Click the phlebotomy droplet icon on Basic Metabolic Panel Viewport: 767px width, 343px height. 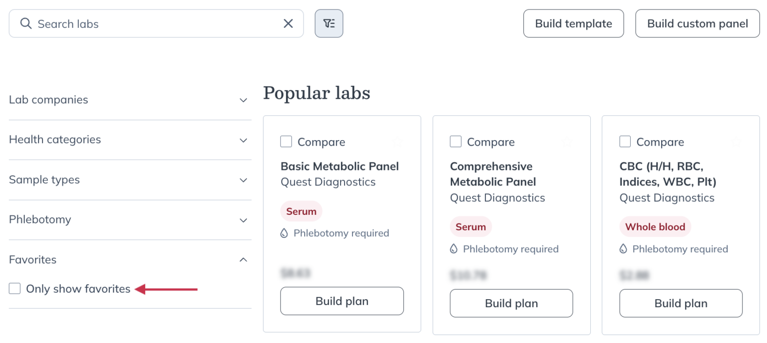coord(285,233)
